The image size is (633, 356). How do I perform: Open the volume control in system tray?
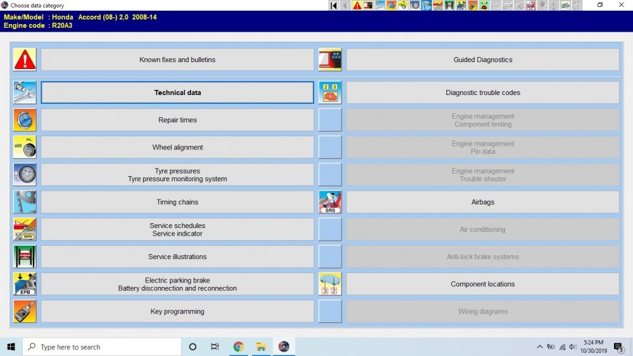(572, 346)
